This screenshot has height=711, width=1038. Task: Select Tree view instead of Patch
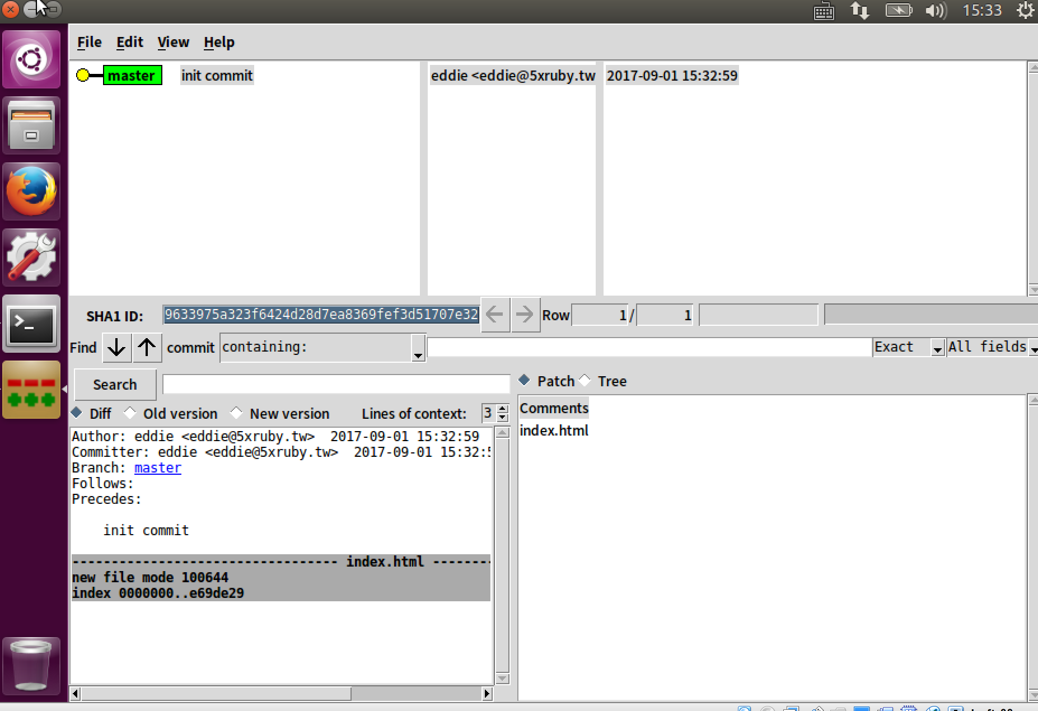point(585,380)
